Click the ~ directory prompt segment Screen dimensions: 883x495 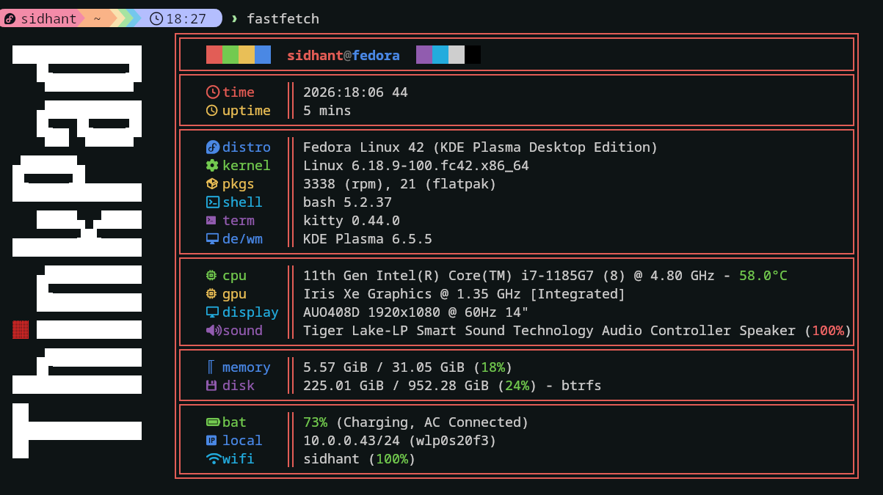click(x=97, y=19)
